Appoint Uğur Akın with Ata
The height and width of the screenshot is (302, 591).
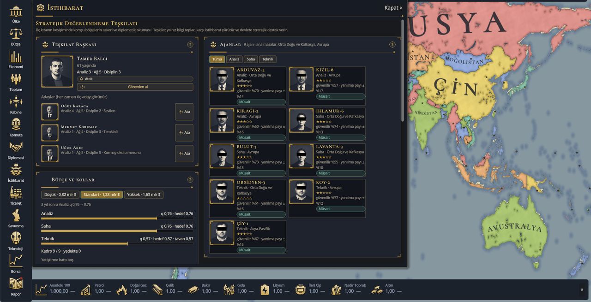184,154
